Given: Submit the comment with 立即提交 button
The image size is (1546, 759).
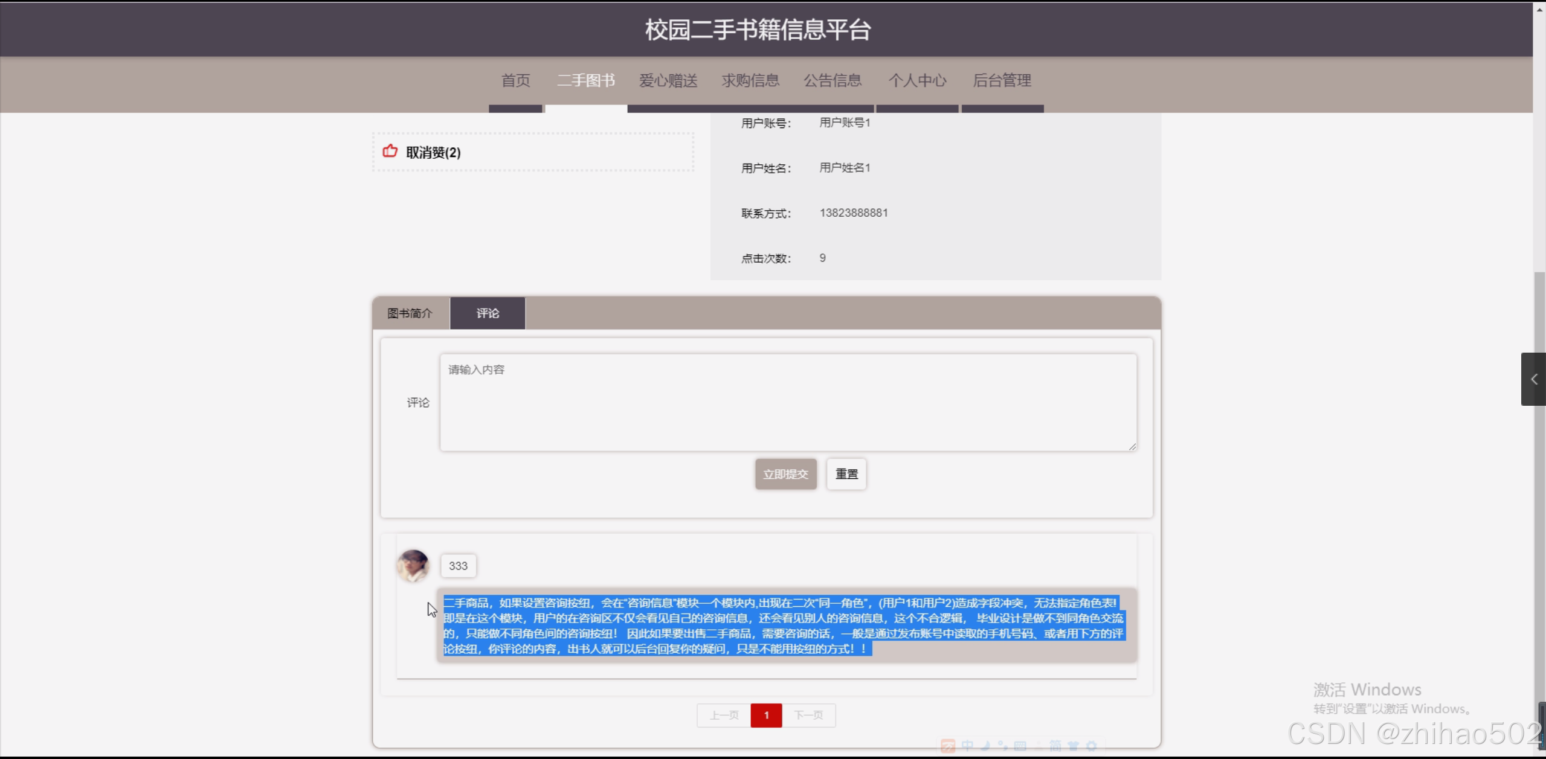Looking at the screenshot, I should click(785, 473).
